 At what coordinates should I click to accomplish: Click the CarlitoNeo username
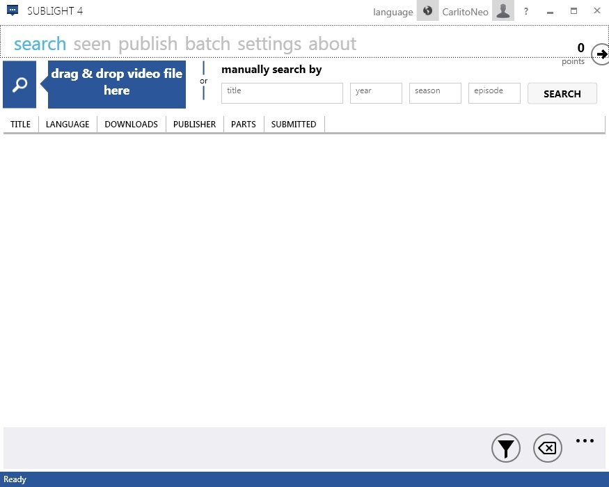pos(465,12)
